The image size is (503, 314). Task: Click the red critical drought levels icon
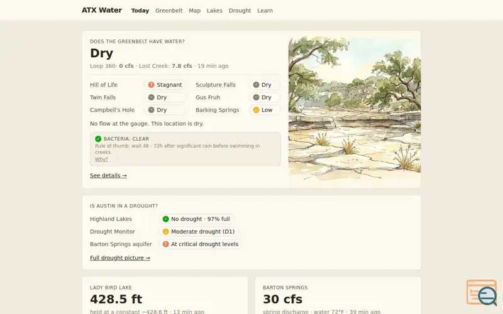[165, 244]
